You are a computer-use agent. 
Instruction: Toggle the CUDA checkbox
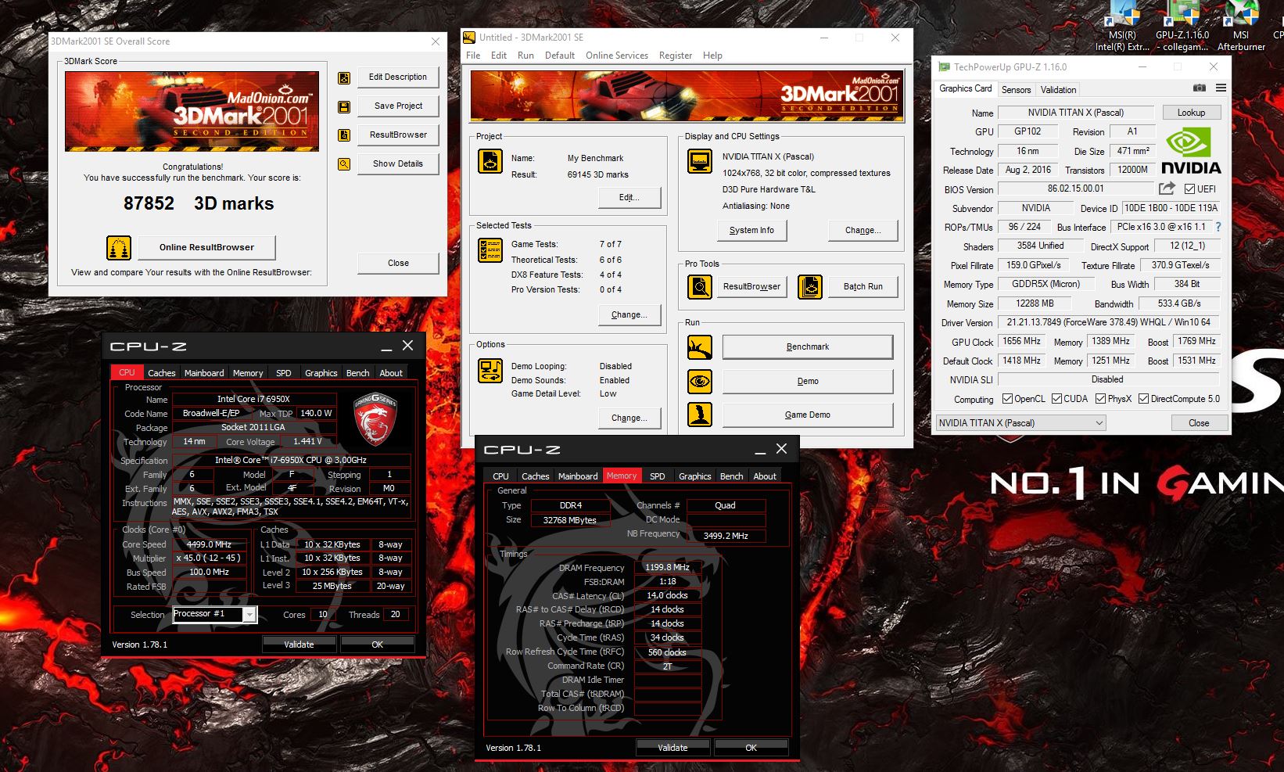pyautogui.click(x=1056, y=399)
